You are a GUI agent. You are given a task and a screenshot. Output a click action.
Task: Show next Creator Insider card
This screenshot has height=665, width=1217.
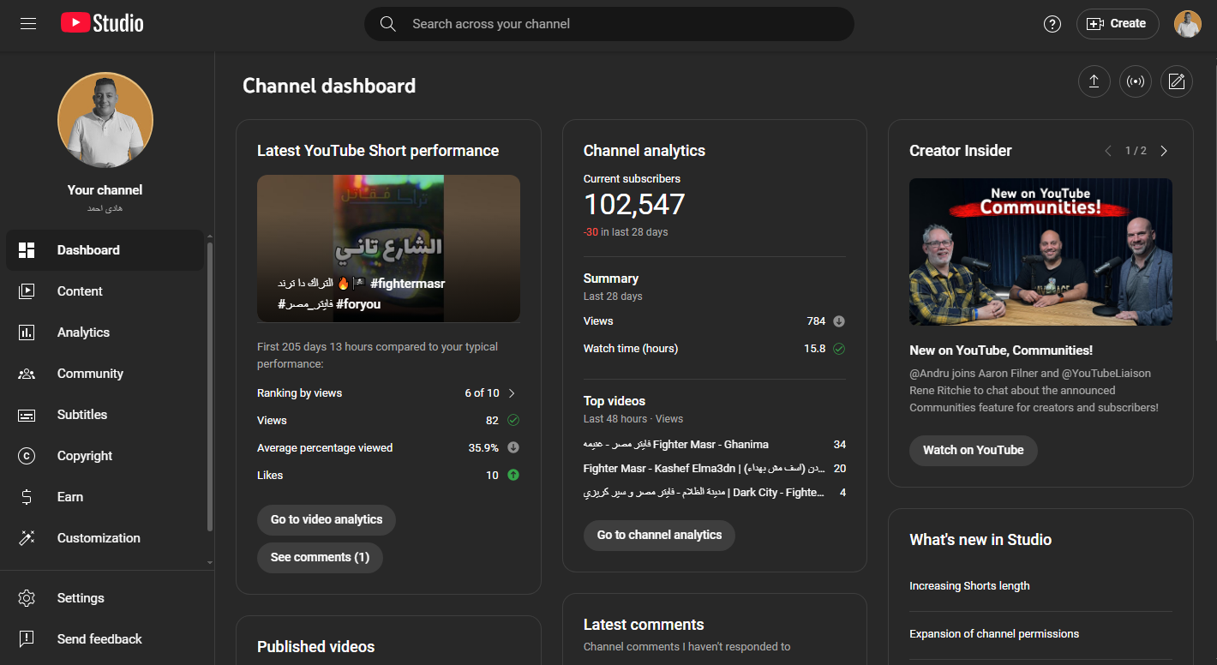coord(1164,151)
